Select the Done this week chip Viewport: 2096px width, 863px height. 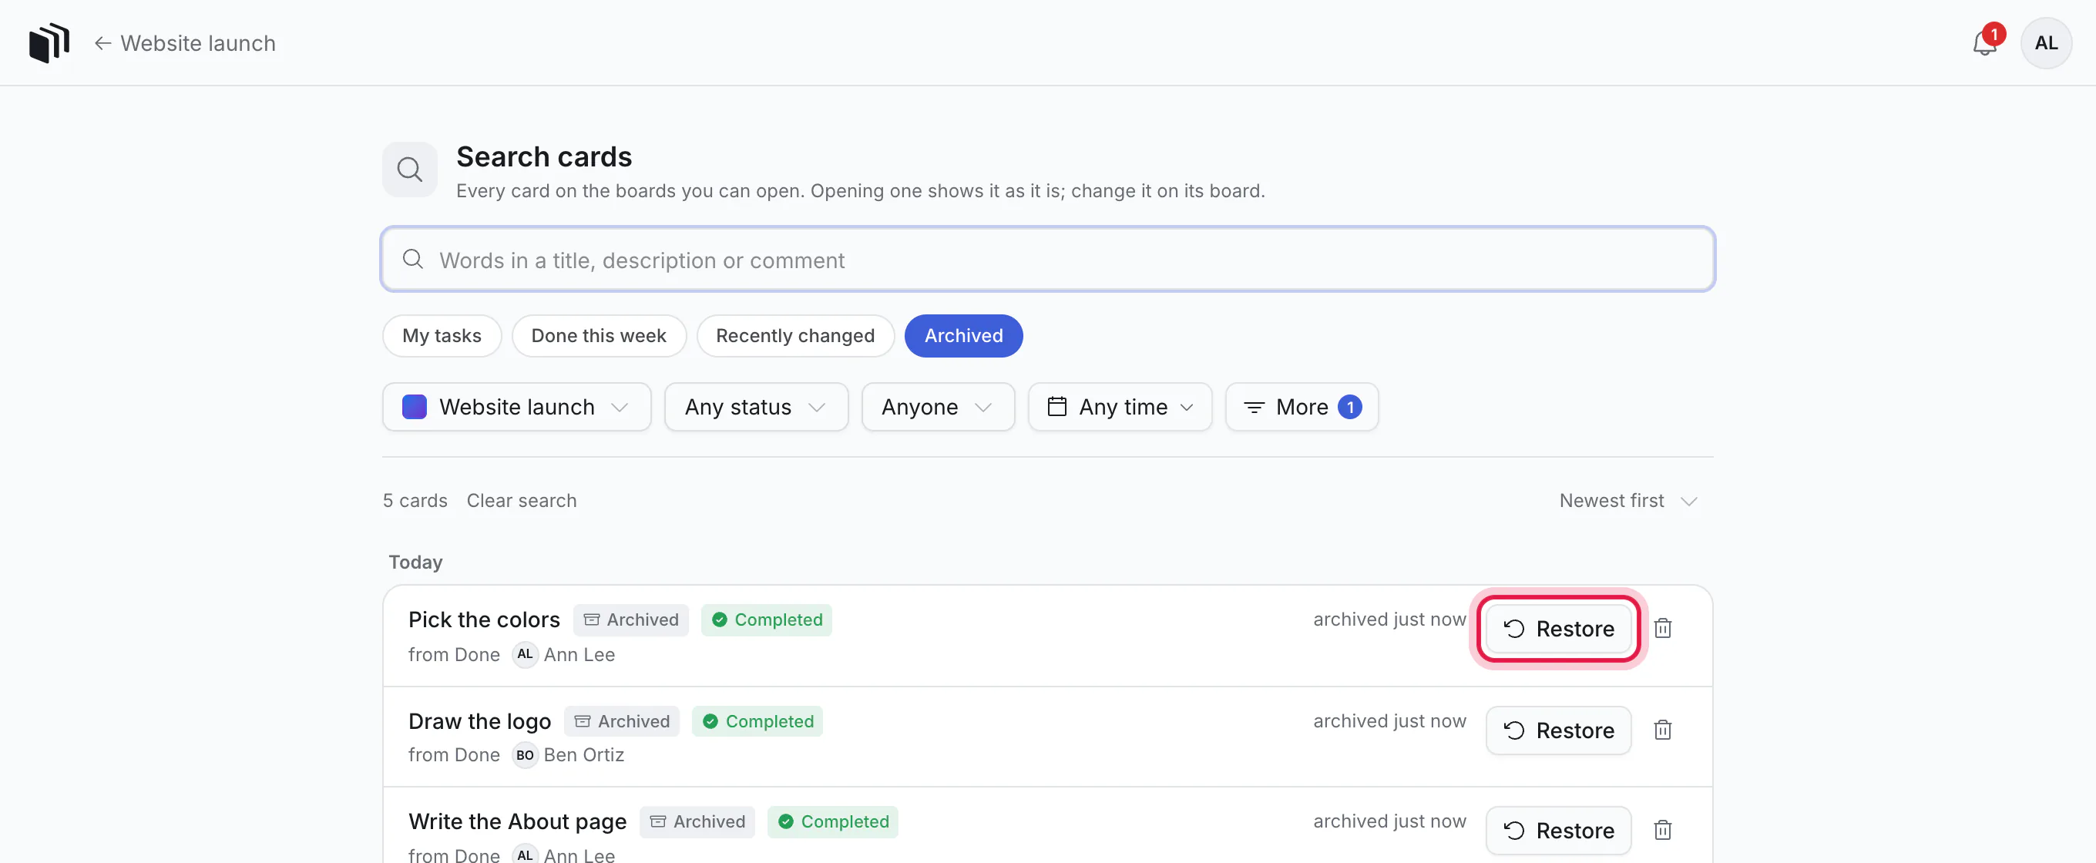point(598,336)
